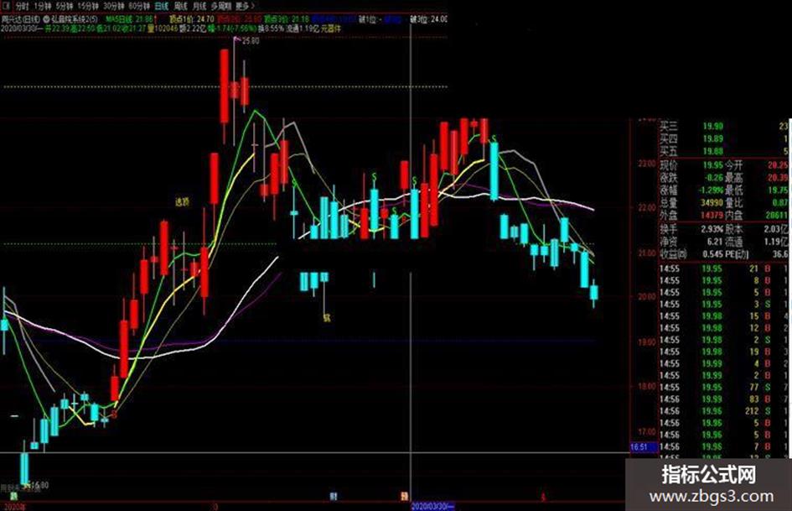This screenshot has width=792, height=511.
Task: Click the 2020/03/30/一 date label on time axis
Action: click(433, 507)
